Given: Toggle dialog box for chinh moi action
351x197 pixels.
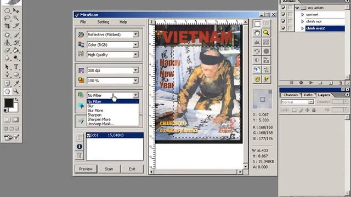Looking at the screenshot, I should (290, 21).
